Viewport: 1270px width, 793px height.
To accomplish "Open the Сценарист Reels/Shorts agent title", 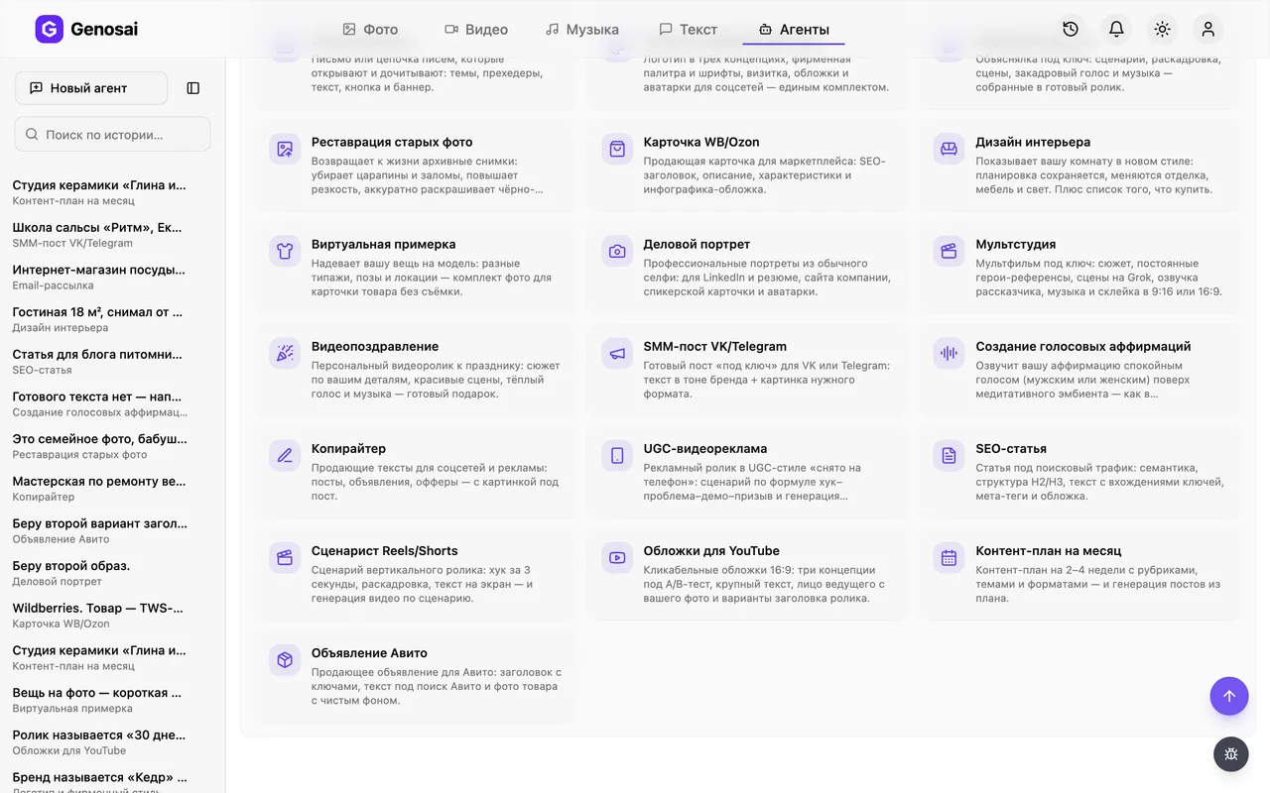I will (385, 550).
